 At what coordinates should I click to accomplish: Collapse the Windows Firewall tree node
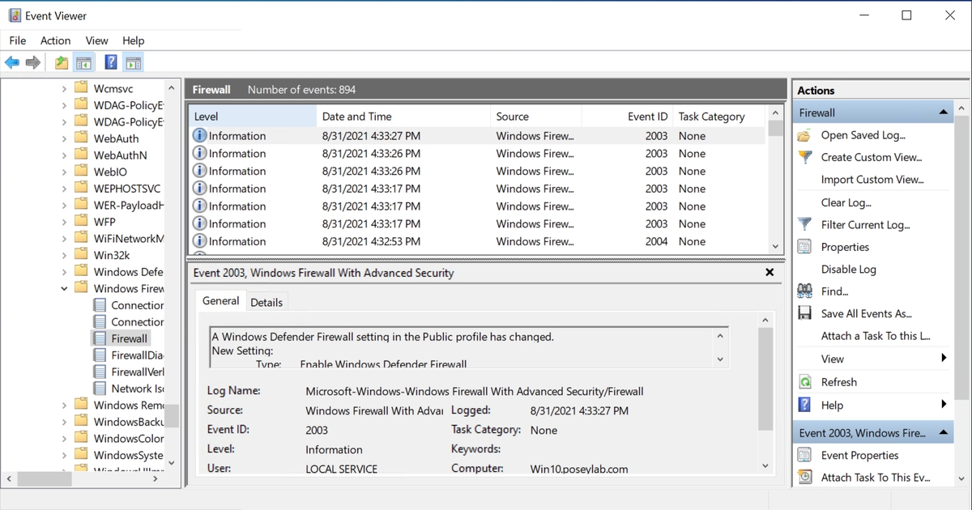(64, 287)
